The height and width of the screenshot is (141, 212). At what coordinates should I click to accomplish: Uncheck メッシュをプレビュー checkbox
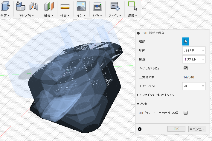186,68
